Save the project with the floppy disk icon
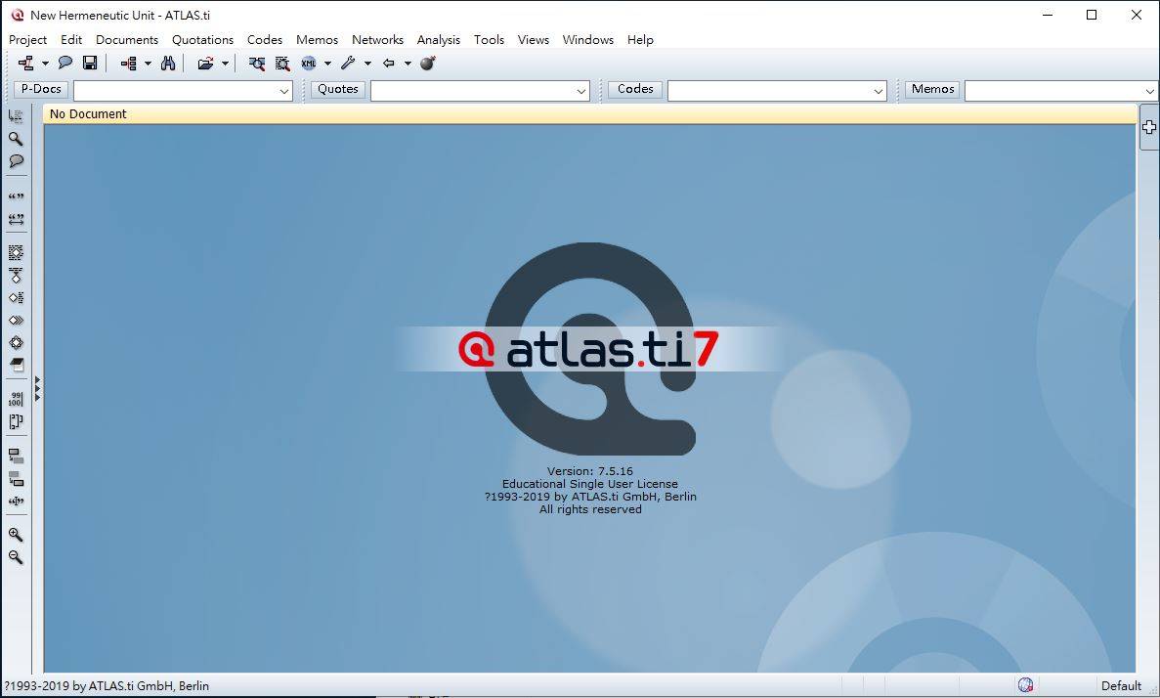 point(90,63)
